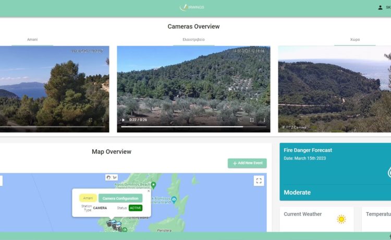Click the camera marker on the map
Image resolution: width=391 pixels, height=240 pixels.
(x=114, y=224)
